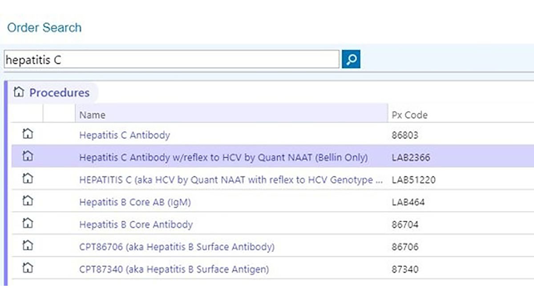Viewport: 534px width, 300px height.
Task: Click the Procedures section house icon
Action: [x=19, y=92]
